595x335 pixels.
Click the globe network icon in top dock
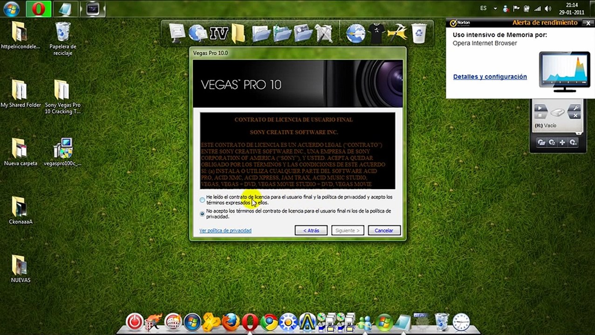coord(198,33)
